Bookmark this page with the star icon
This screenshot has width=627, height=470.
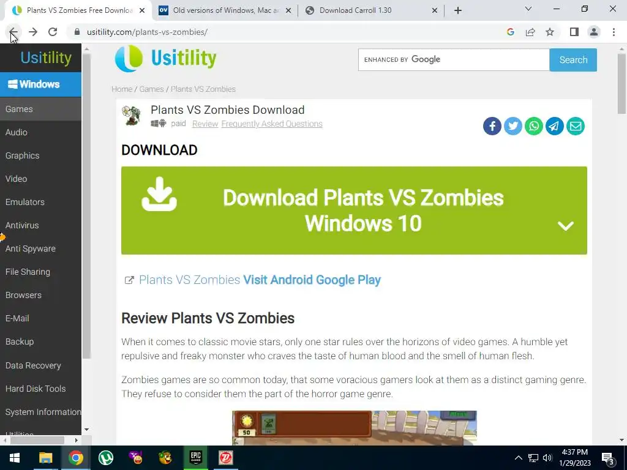[x=550, y=32]
